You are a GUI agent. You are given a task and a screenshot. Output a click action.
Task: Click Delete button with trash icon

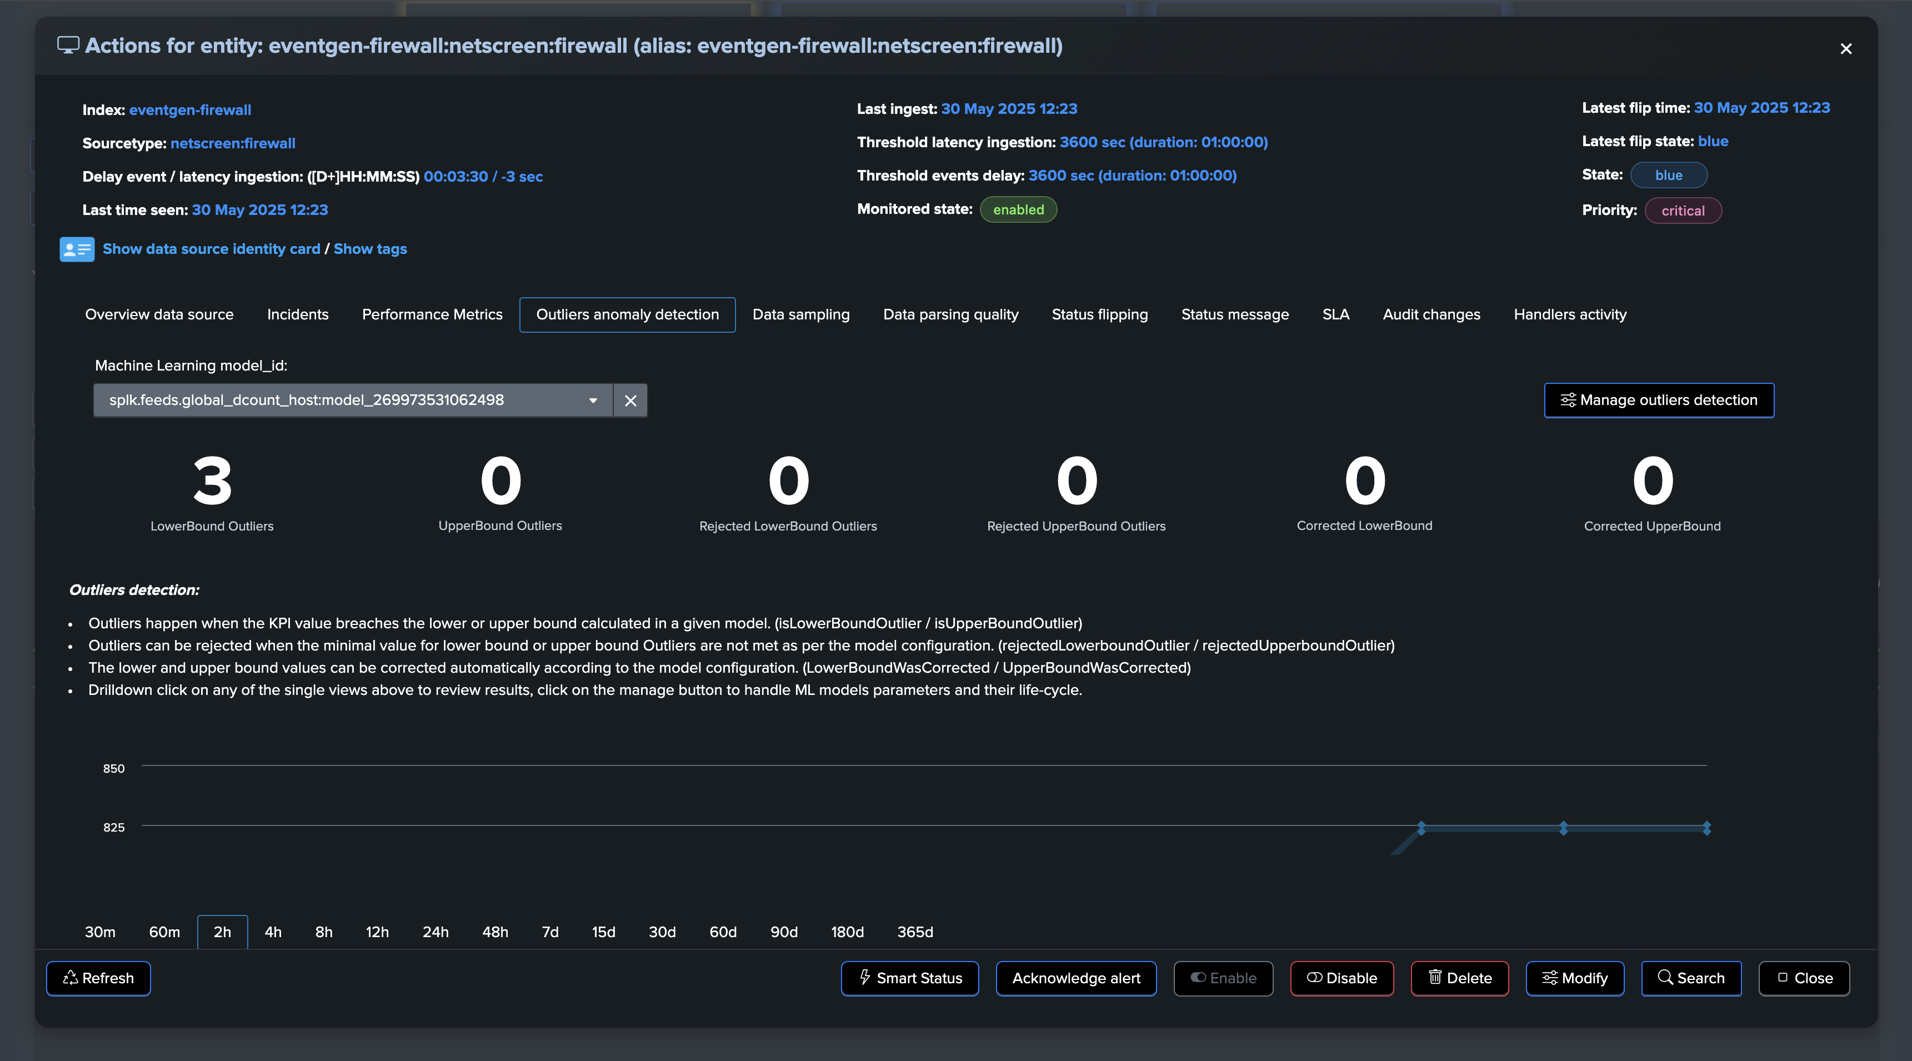tap(1459, 979)
